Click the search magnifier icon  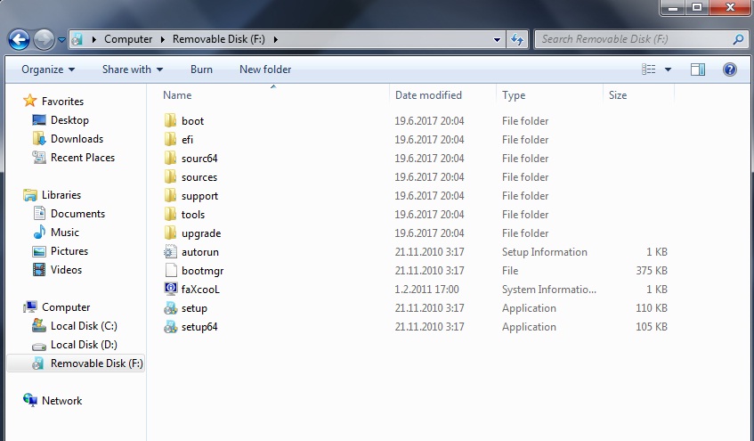[738, 39]
